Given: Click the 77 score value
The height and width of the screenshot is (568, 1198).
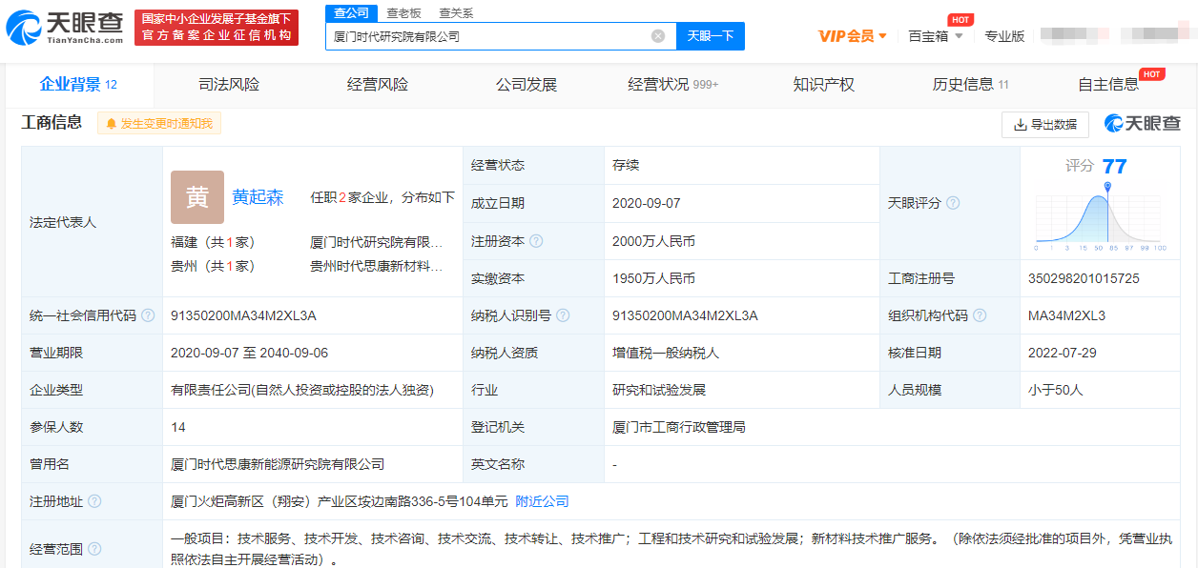Looking at the screenshot, I should 1114,166.
